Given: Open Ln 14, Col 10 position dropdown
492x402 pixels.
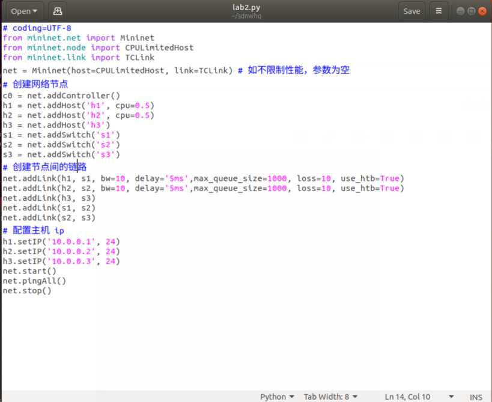Looking at the screenshot, I should 419,397.
